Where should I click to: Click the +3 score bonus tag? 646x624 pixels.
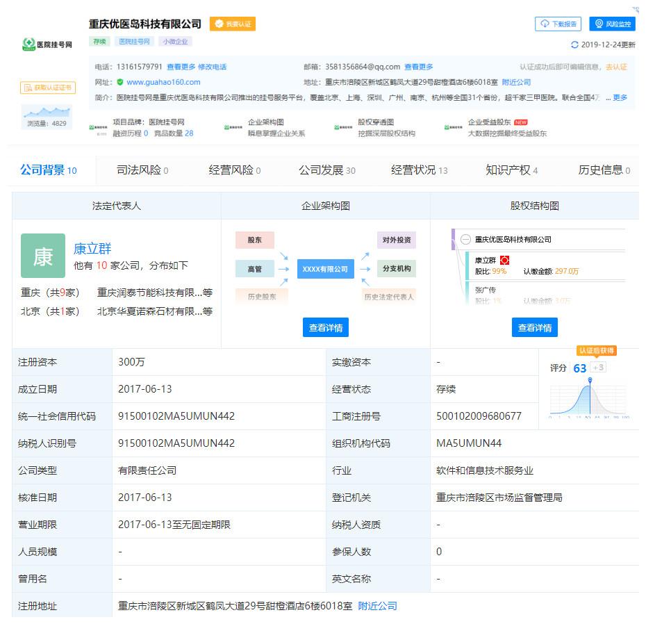click(598, 367)
